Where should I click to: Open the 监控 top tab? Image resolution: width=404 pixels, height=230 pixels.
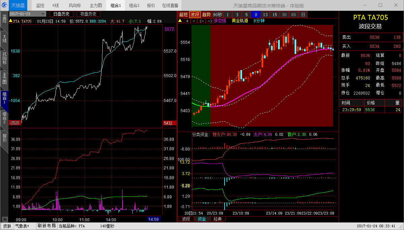pyautogui.click(x=40, y=5)
